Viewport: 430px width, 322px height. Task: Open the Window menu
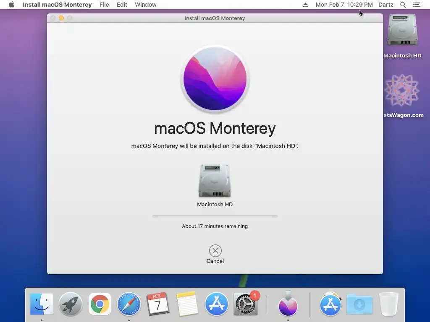click(x=146, y=5)
